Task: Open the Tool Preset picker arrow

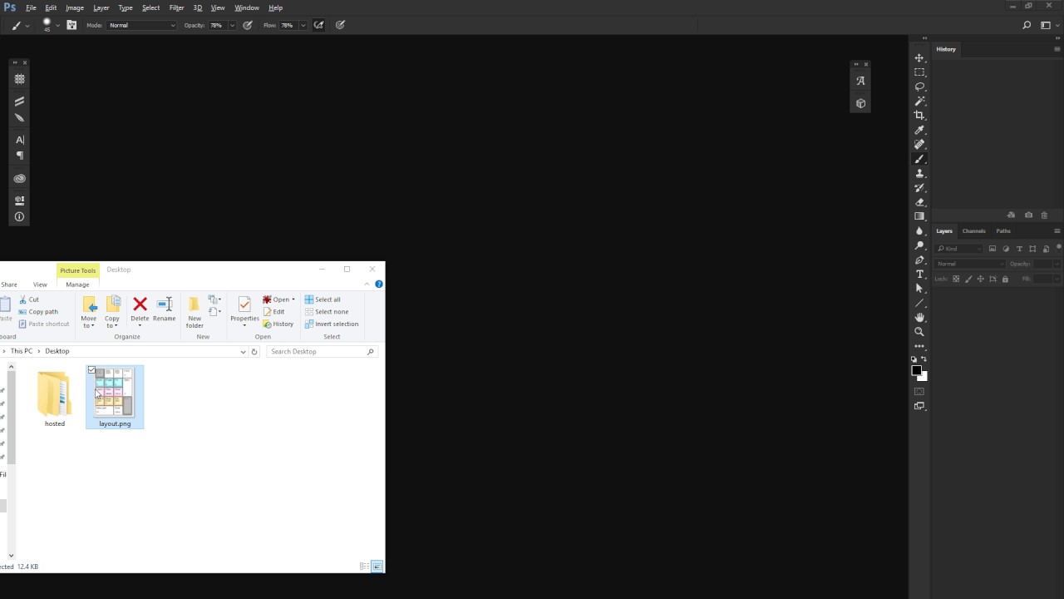Action: (27, 25)
